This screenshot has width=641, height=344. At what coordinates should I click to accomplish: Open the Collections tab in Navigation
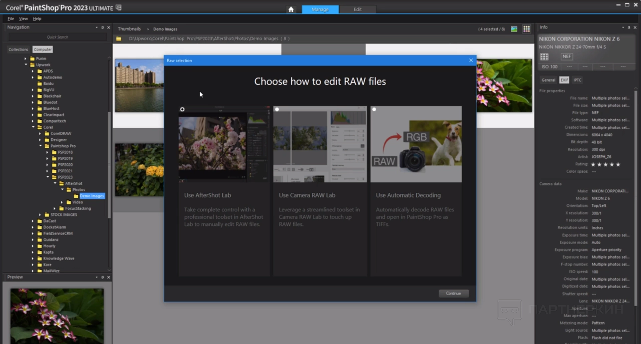point(18,49)
